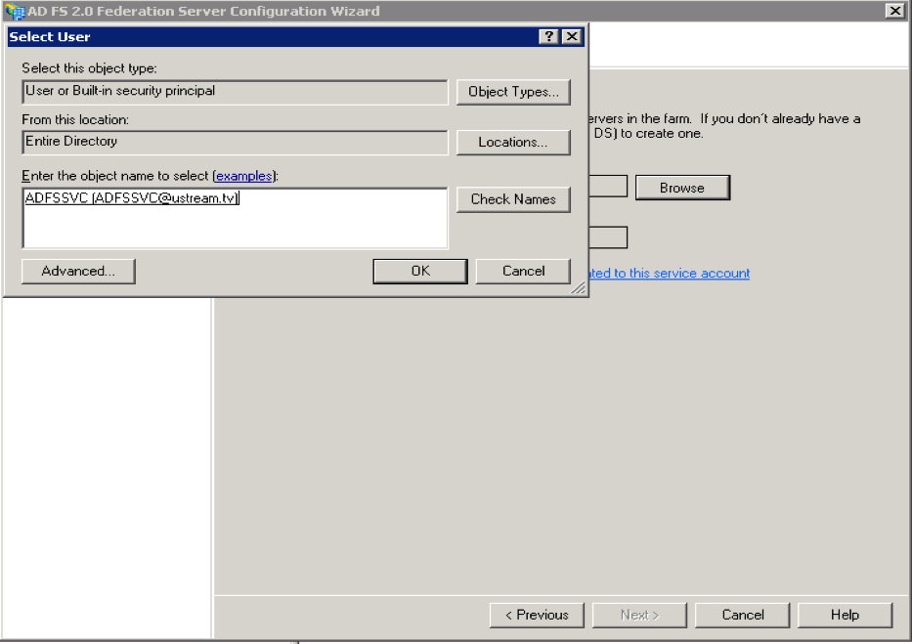This screenshot has height=644, width=912.
Task: Verify the entry with Check Names
Action: pos(513,199)
